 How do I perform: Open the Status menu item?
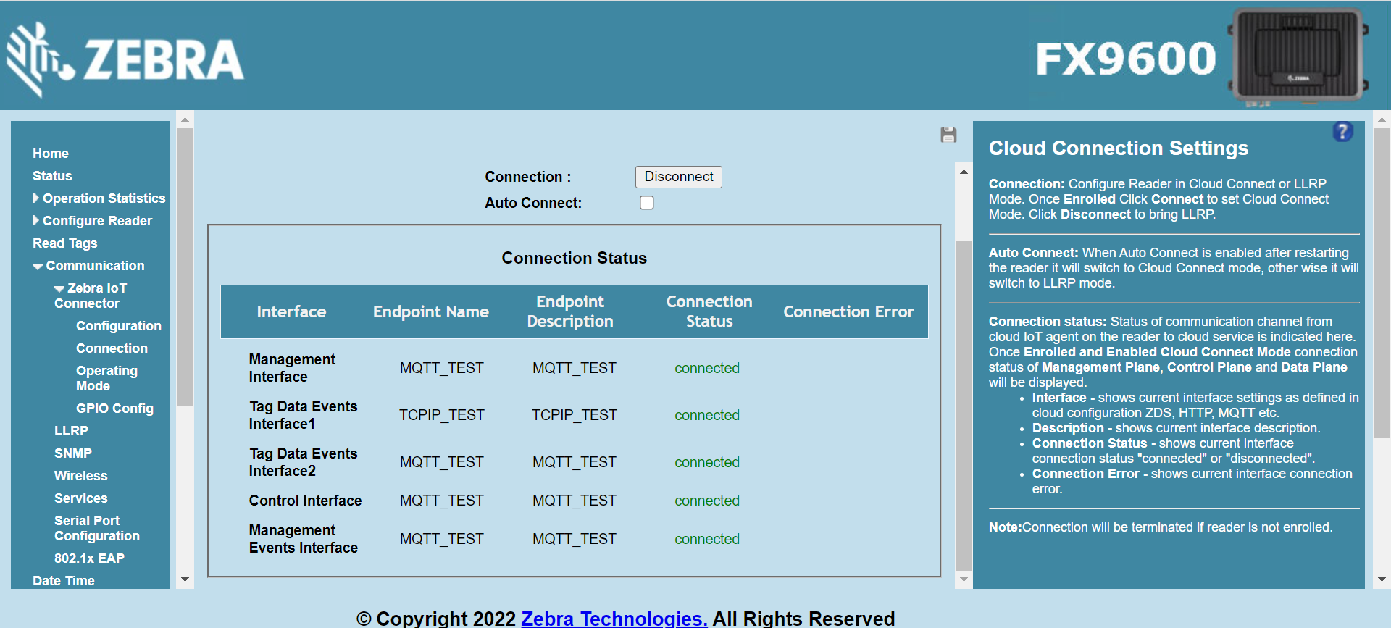tap(52, 176)
